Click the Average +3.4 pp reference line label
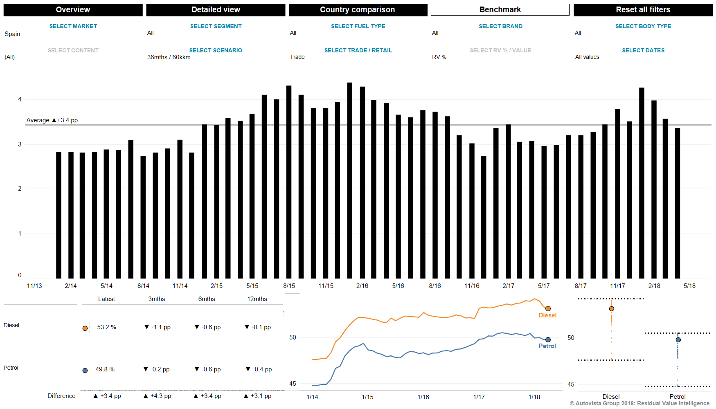 [x=52, y=120]
